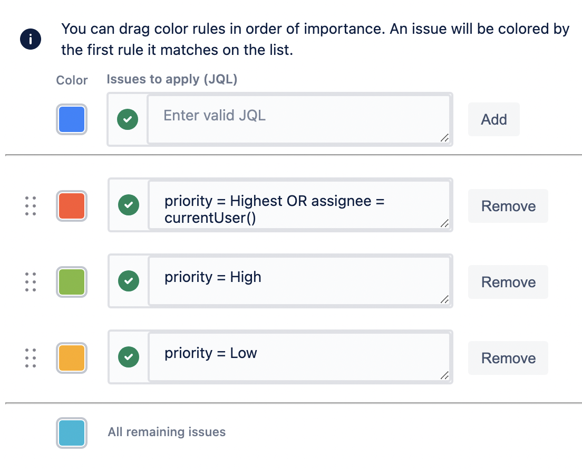Click the green checkmark in new JQL field
Image resolution: width=582 pixels, height=471 pixels.
click(128, 120)
